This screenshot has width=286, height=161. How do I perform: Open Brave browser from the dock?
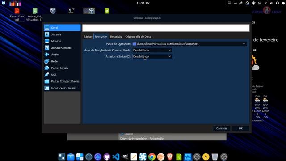coord(170,157)
